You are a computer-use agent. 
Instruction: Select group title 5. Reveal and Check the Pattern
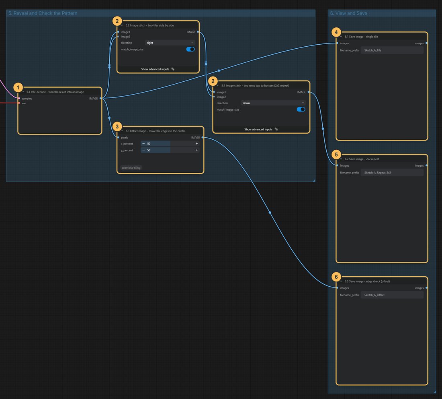coord(43,13)
